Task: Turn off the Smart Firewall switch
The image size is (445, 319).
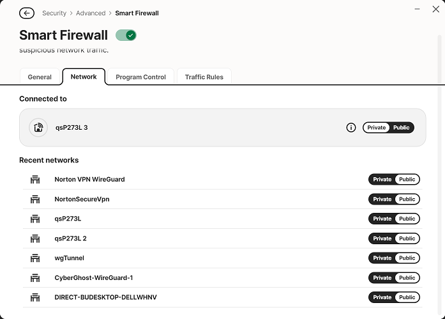Action: [x=126, y=35]
